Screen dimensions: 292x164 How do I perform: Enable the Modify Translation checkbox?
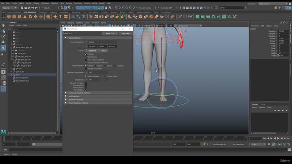click(x=86, y=69)
